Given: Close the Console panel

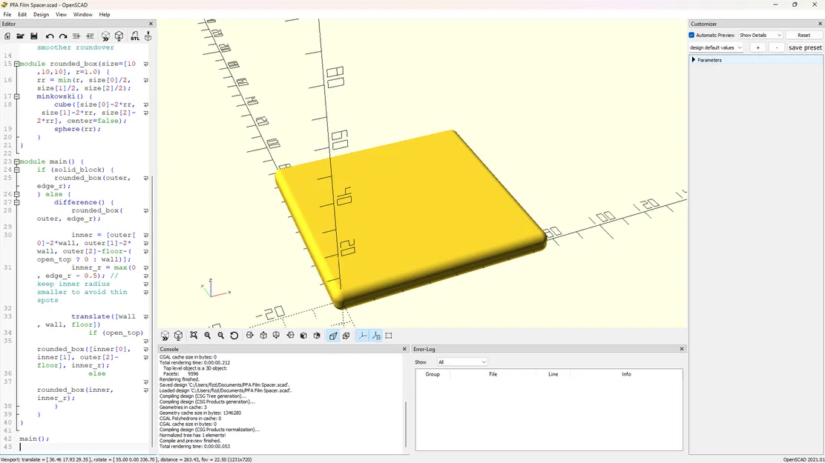Looking at the screenshot, I should [404, 349].
